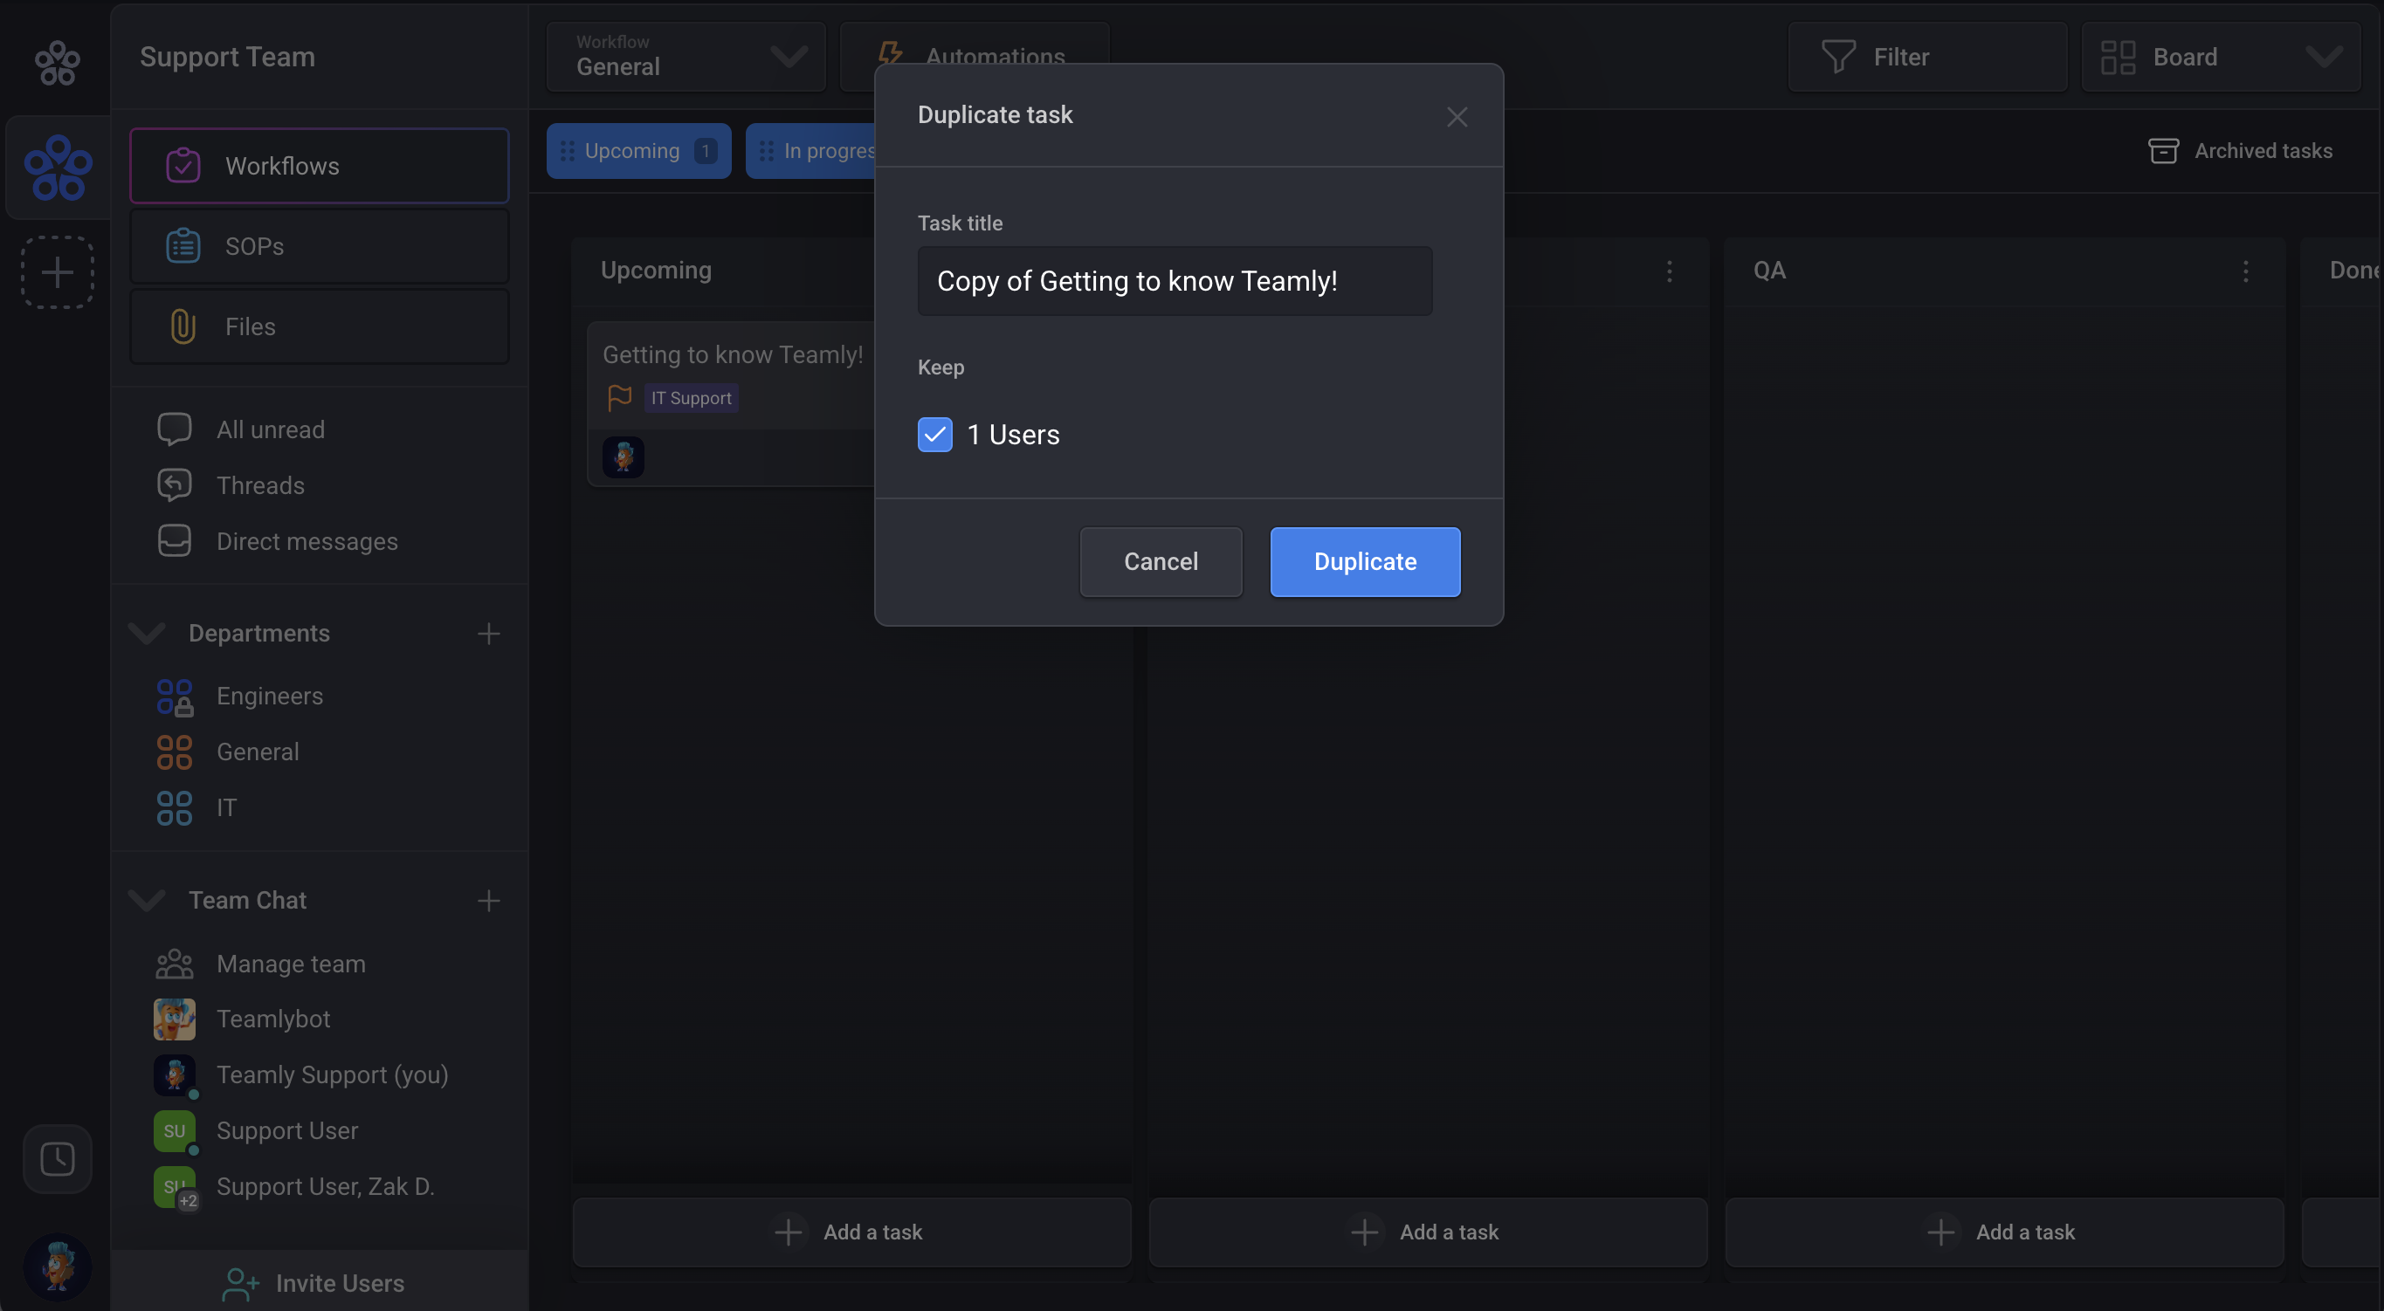Collapse the Team Chat section
Image resolution: width=2384 pixels, height=1311 pixels.
[146, 900]
